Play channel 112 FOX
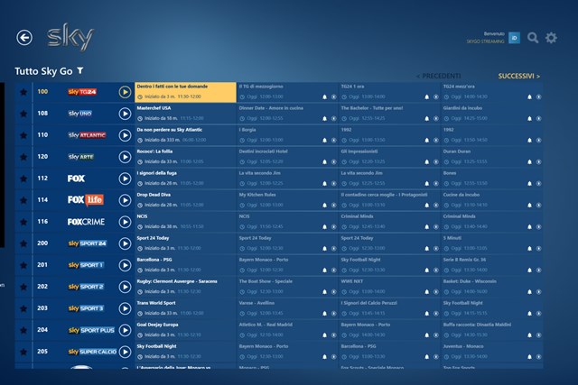 click(x=125, y=179)
